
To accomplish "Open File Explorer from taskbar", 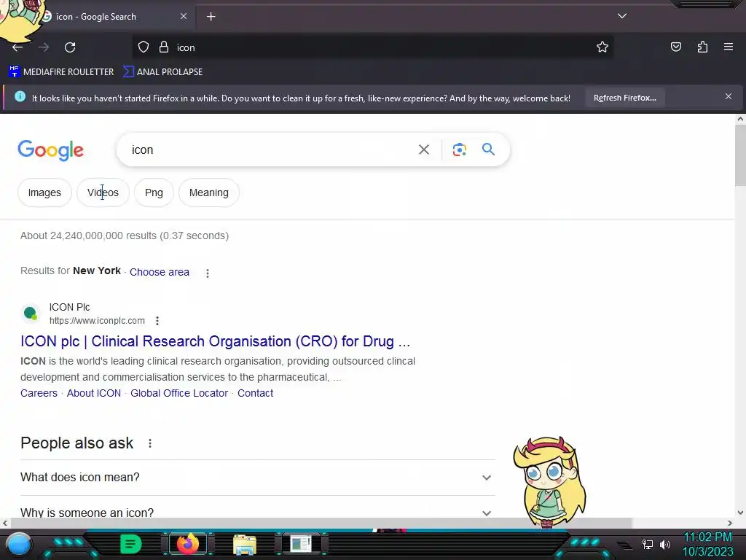I will [x=245, y=545].
